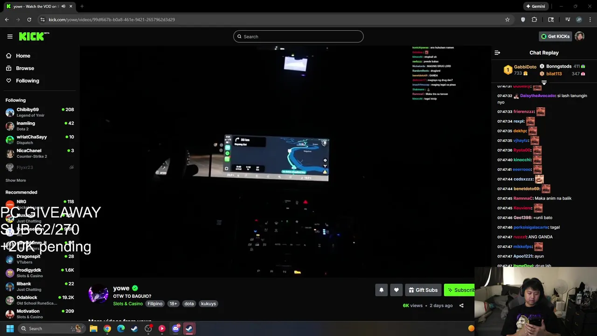597x336 pixels.
Task: Open recommended channel lilbank
Action: pos(40,287)
